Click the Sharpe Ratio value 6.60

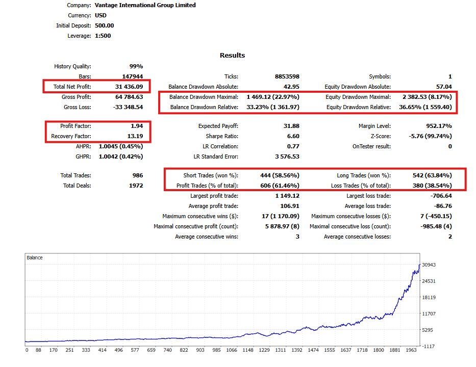pos(293,136)
